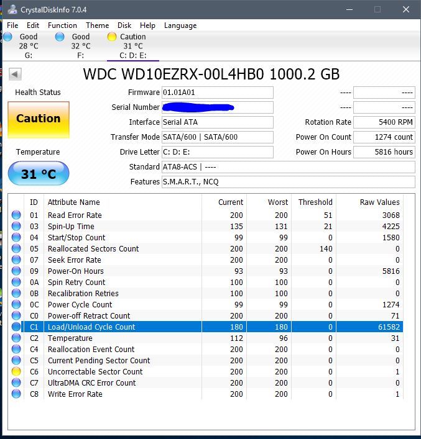Viewport: 421px width, 439px height.
Task: Click the Threshold column header
Action: [314, 202]
